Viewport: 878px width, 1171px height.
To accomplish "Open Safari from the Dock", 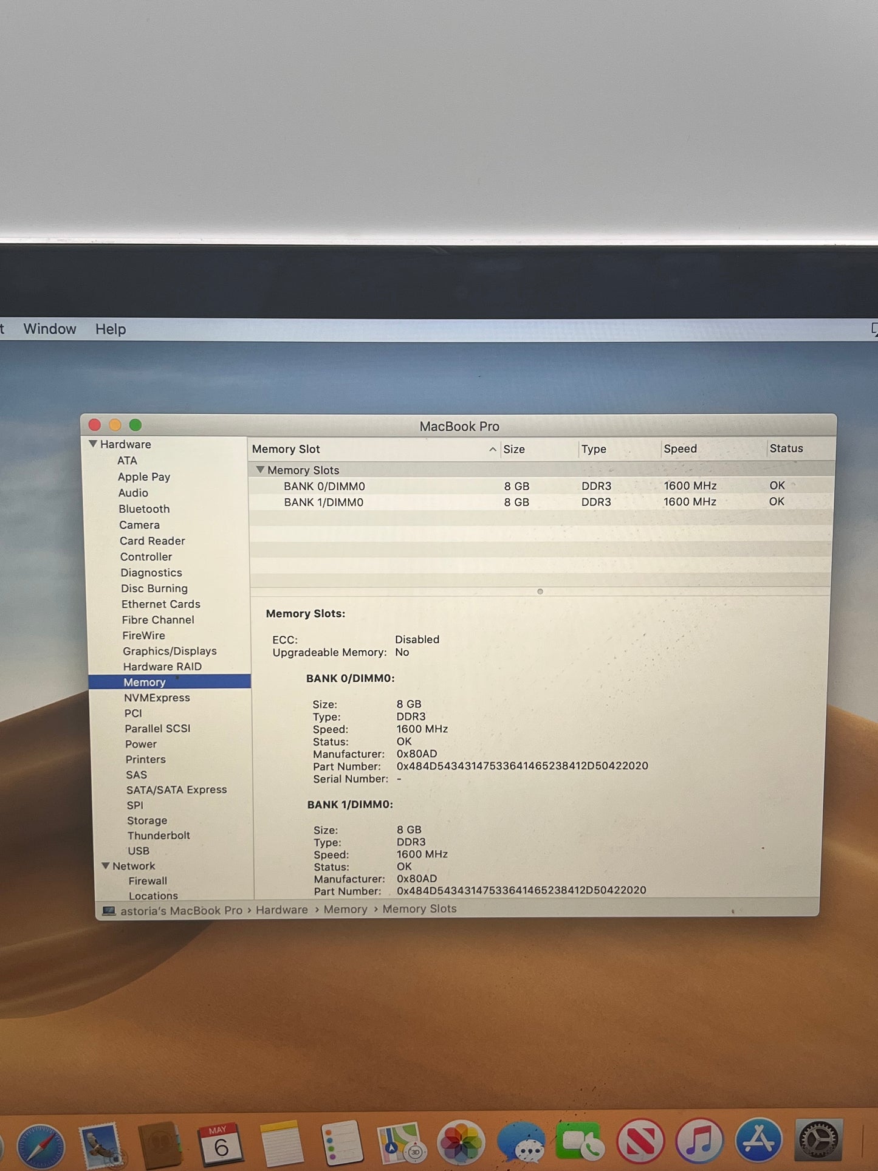I will (x=41, y=1147).
